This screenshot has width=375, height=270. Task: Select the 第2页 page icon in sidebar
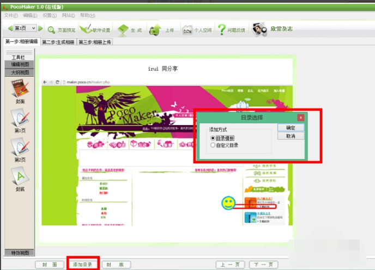click(x=20, y=147)
